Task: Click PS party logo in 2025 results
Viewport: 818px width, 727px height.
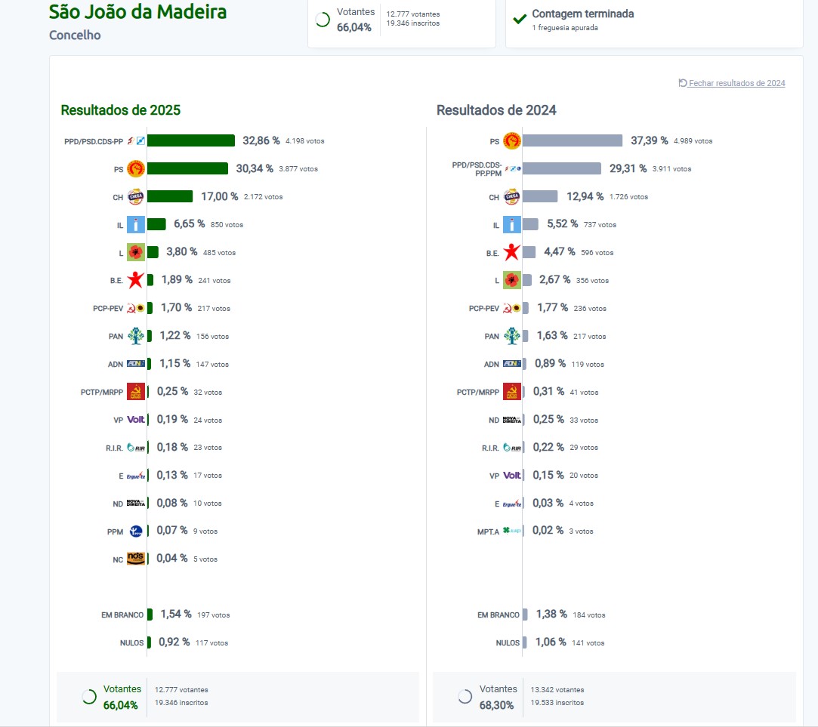Action: pyautogui.click(x=136, y=169)
